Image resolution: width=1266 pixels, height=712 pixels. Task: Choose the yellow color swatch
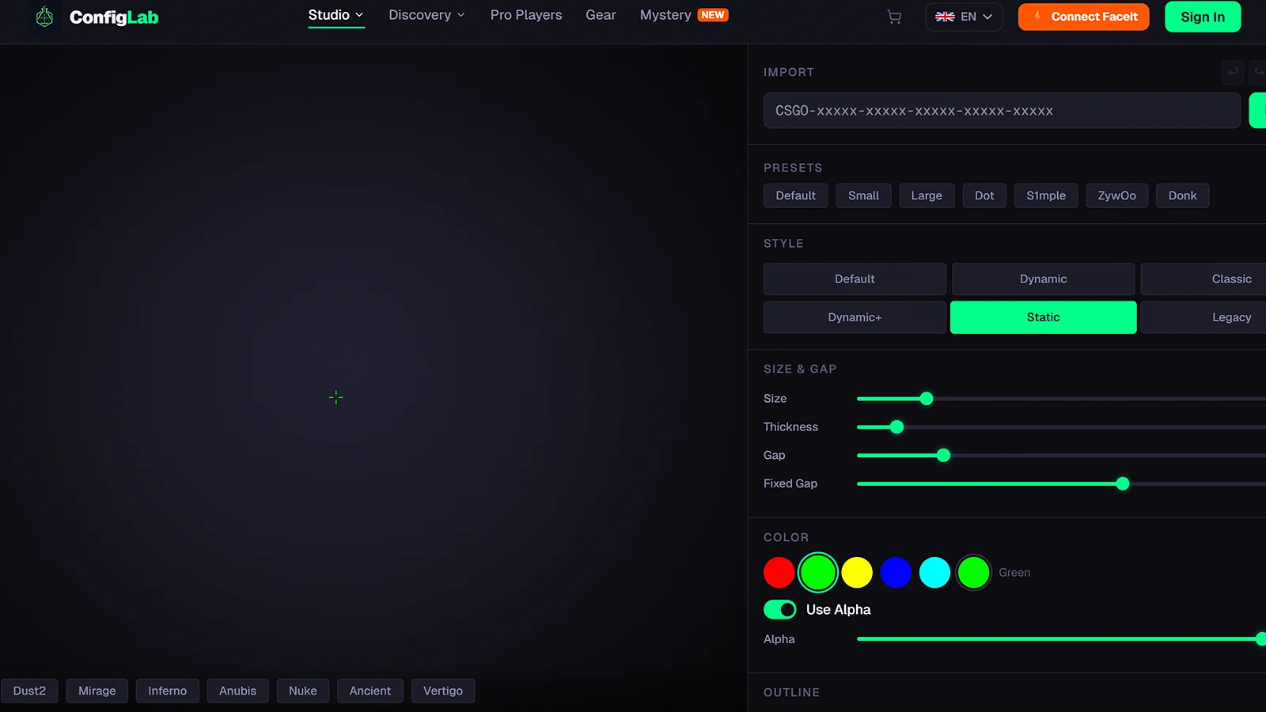[857, 573]
